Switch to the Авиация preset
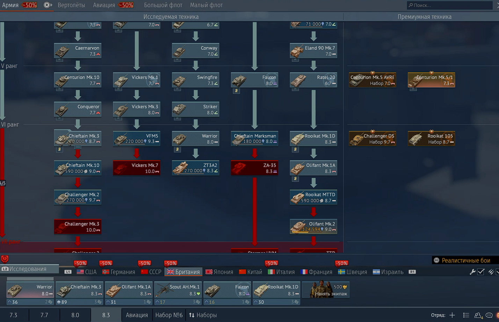This screenshot has width=499, height=322. [x=137, y=315]
